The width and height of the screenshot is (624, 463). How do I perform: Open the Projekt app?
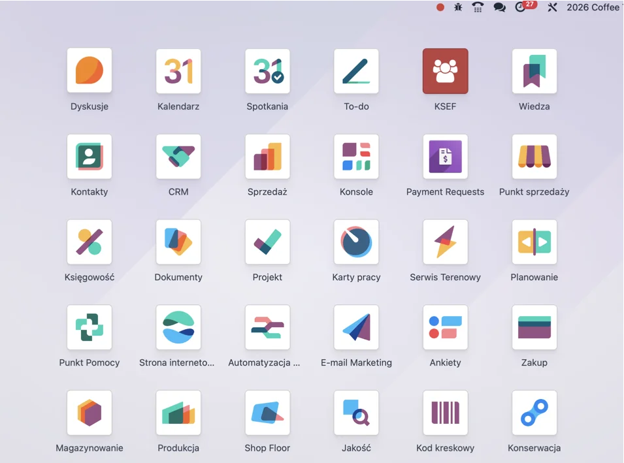click(267, 242)
